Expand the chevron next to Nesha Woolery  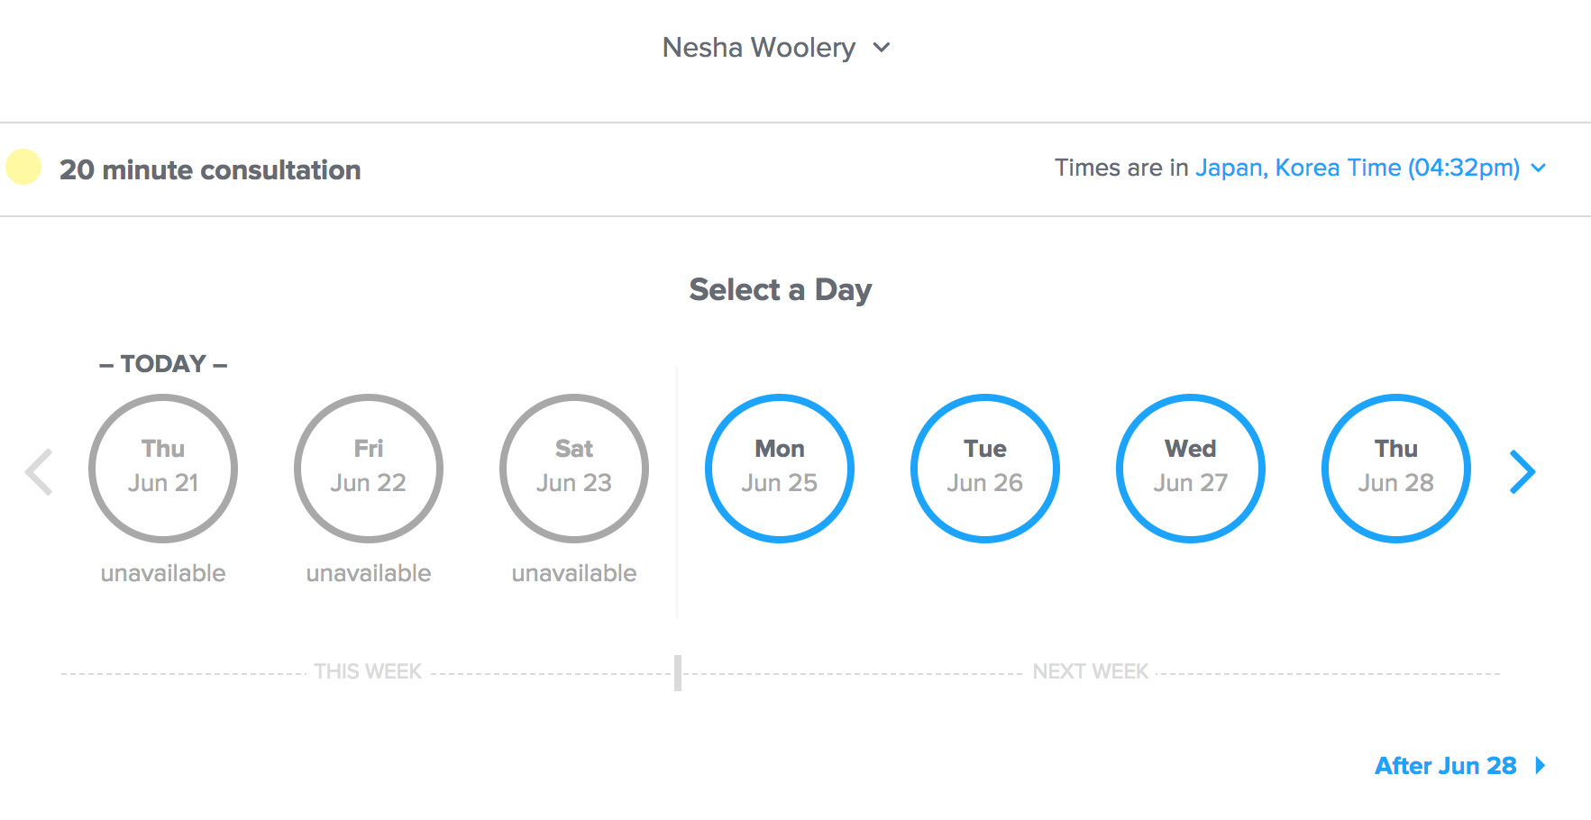click(882, 47)
